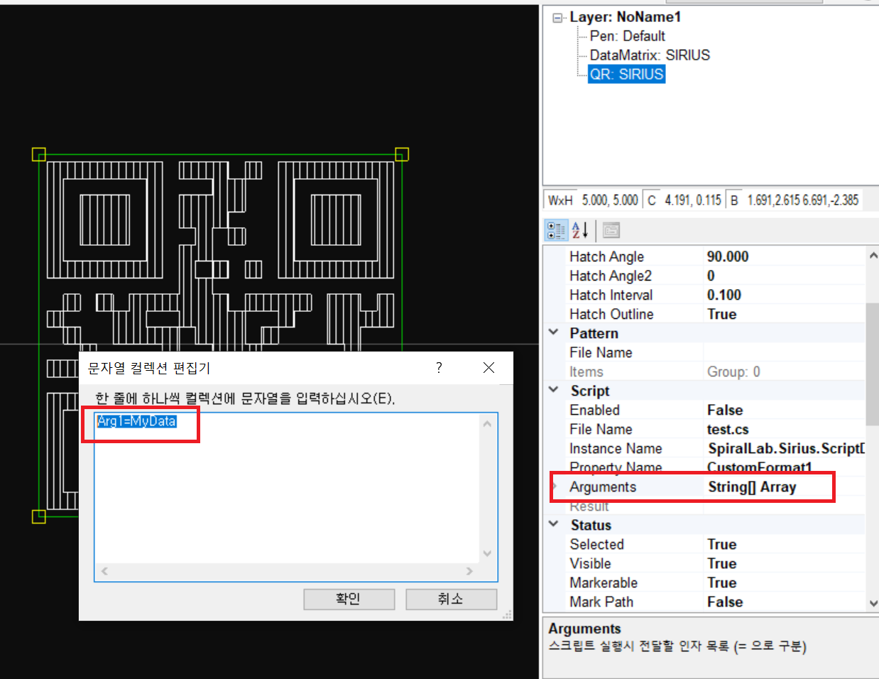Click the help question mark in dialog title

point(439,368)
